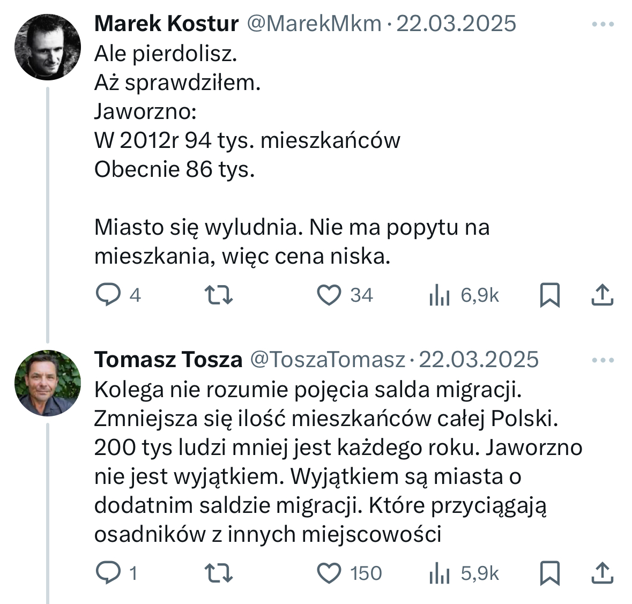632x604 pixels.
Task: Open the @MarekMkm profile handle
Action: (x=314, y=24)
